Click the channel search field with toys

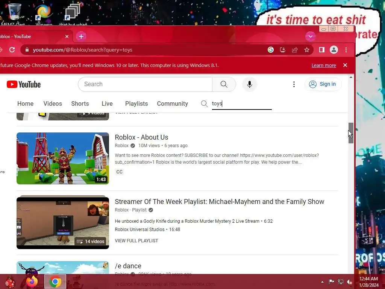[x=242, y=104]
